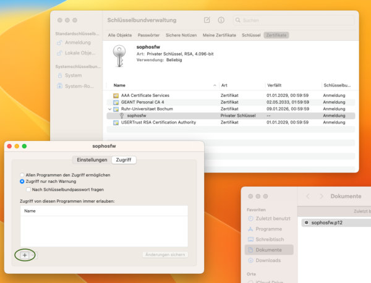Select 'Allen Programmen den Zugriff ermöglichen' option
Viewport: 371px width, 283px height.
pyautogui.click(x=23, y=175)
